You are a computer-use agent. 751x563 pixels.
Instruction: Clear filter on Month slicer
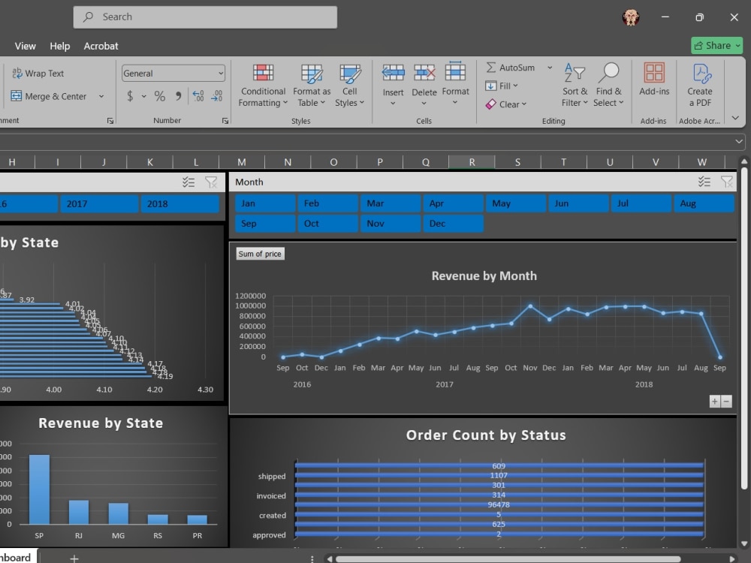pyautogui.click(x=726, y=182)
